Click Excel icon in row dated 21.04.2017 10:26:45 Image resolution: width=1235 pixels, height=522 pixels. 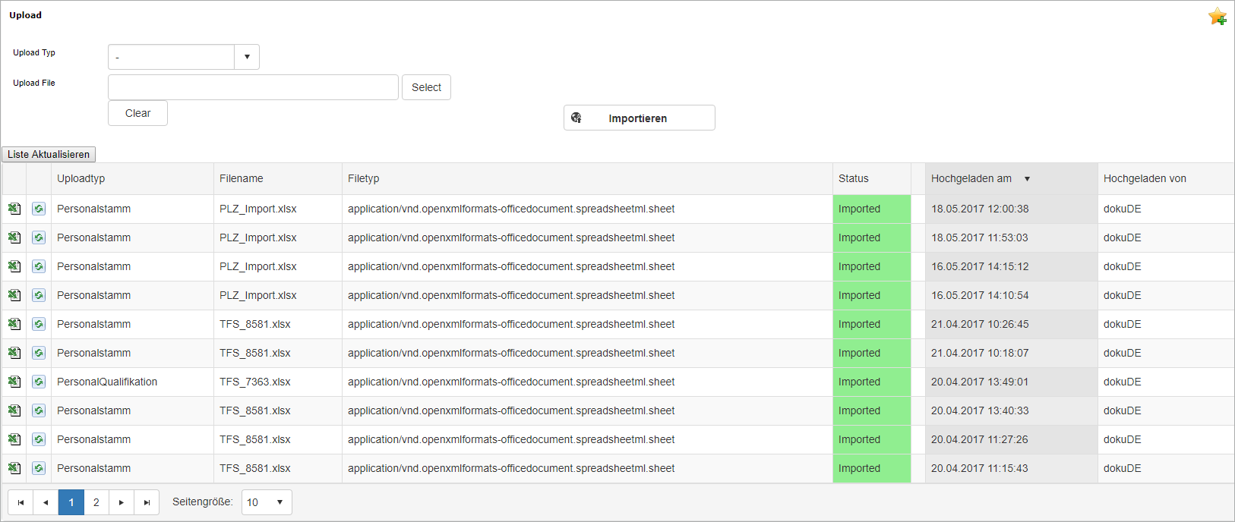[x=14, y=324]
